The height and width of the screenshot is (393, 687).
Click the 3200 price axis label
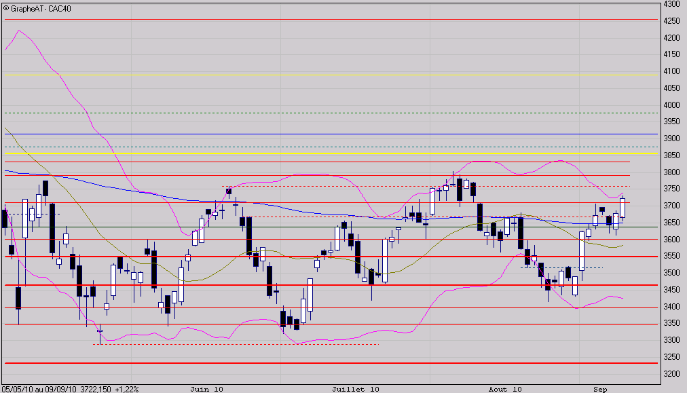(x=671, y=374)
